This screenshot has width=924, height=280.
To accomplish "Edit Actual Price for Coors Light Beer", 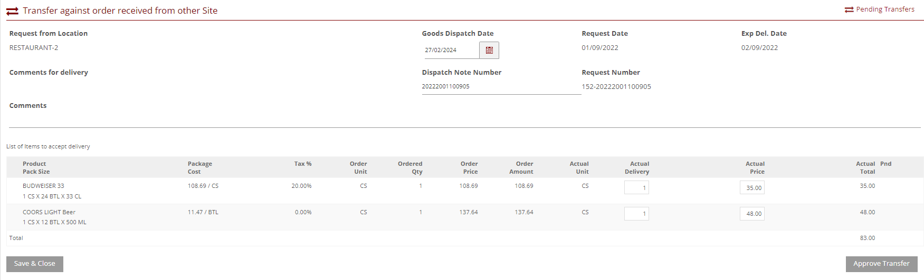I will [752, 214].
